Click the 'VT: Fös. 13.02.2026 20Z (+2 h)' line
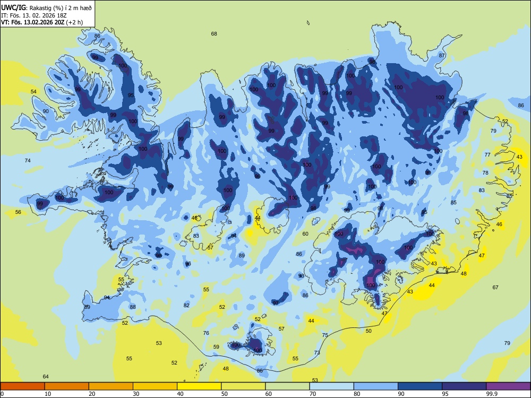This screenshot has width=531, height=398. coord(42,22)
